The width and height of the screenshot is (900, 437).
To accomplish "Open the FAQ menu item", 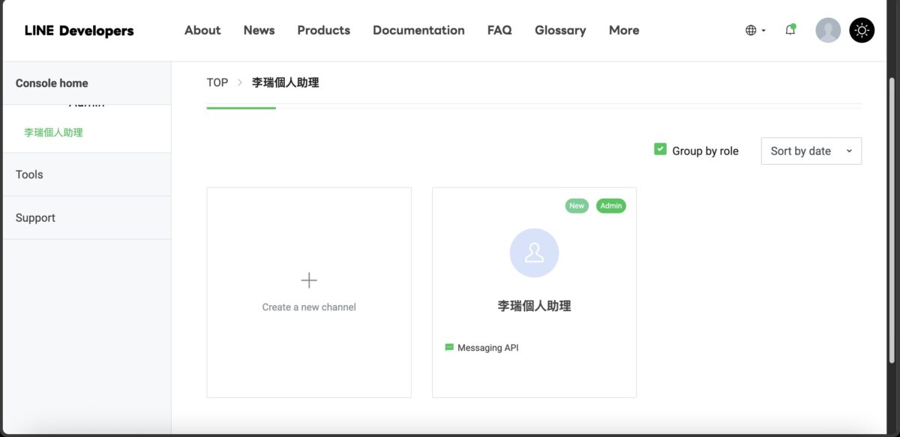I will 499,31.
